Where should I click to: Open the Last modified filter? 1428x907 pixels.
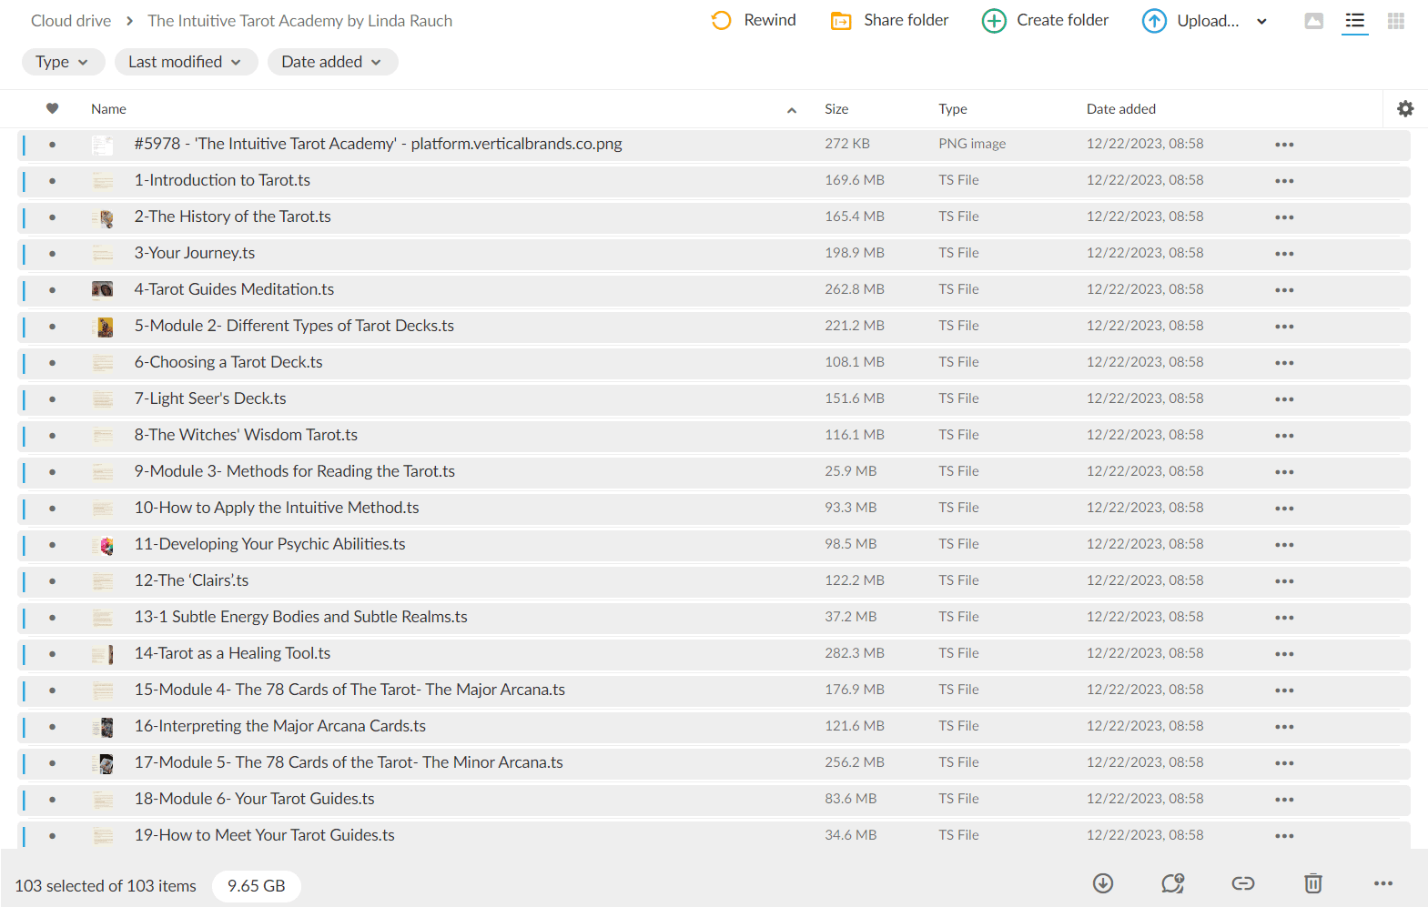pos(185,62)
